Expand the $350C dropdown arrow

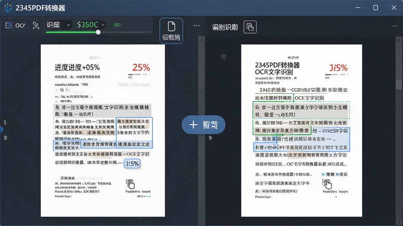point(103,25)
